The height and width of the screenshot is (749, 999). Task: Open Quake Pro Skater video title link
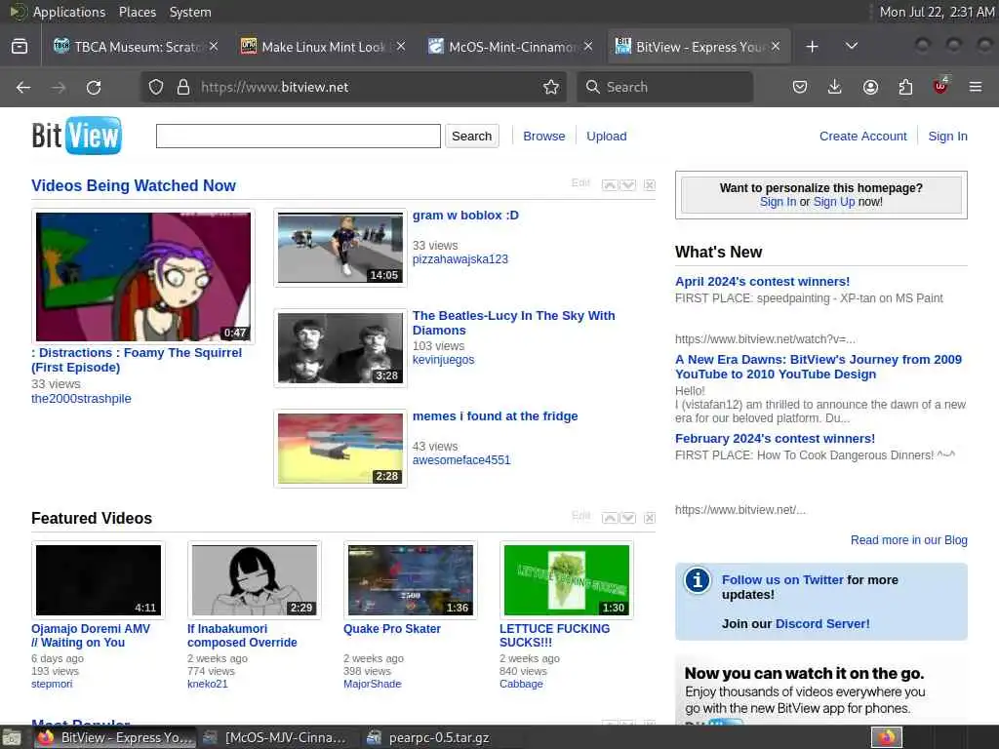click(x=392, y=629)
